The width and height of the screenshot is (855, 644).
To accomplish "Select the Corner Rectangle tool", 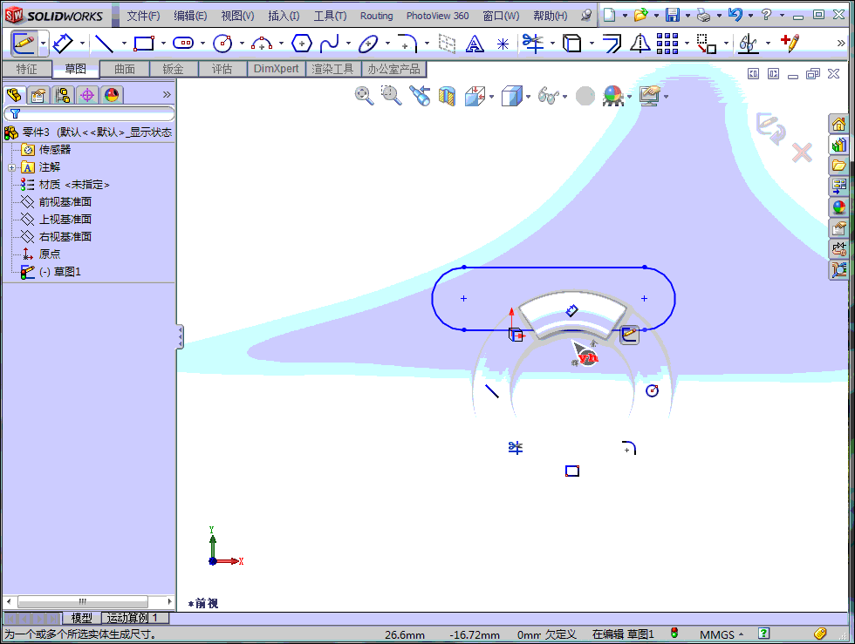I will (x=143, y=43).
